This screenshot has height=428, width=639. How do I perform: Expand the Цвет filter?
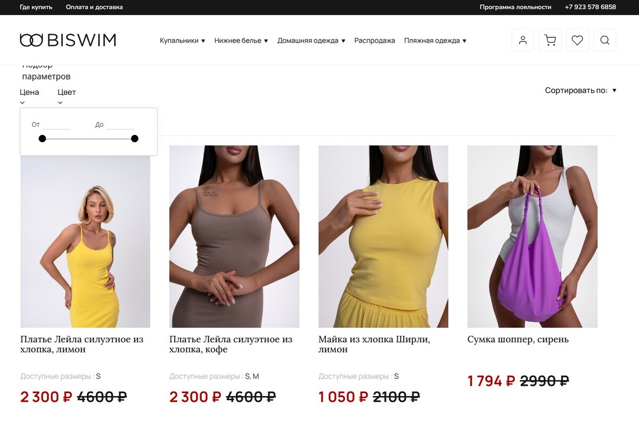click(67, 95)
